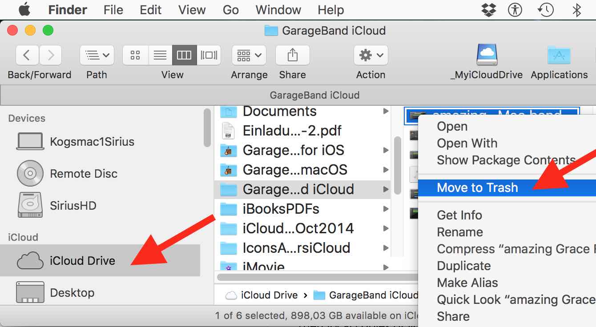Viewport: 596px width, 327px height.
Task: Select the Documents folder
Action: point(302,111)
